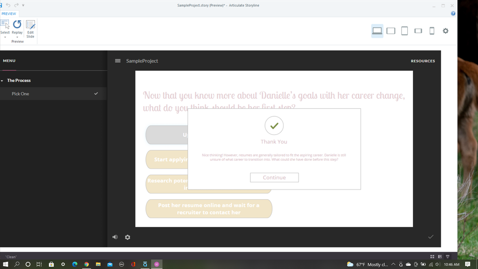Show hidden system tray icons chevron
This screenshot has width=478, height=269.
393,264
